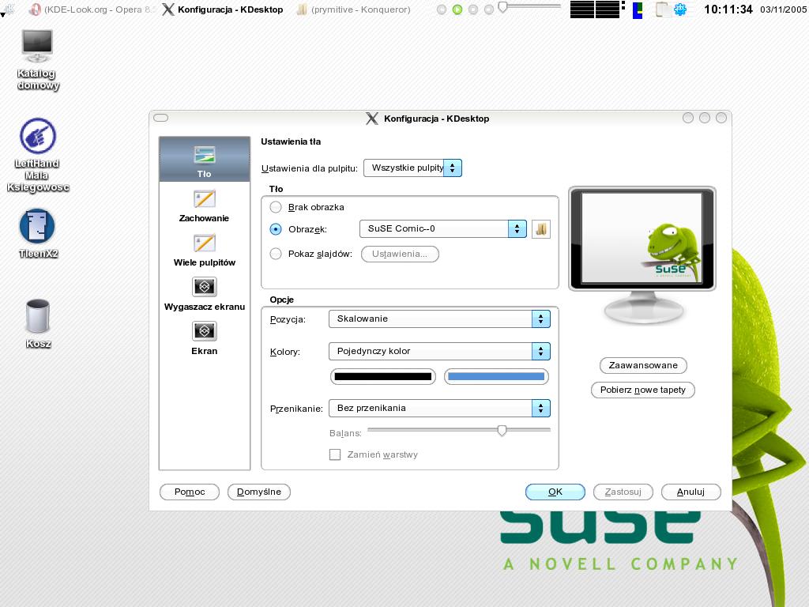
Task: Open the Wygaszacz ekranu section icon
Action: click(x=205, y=287)
